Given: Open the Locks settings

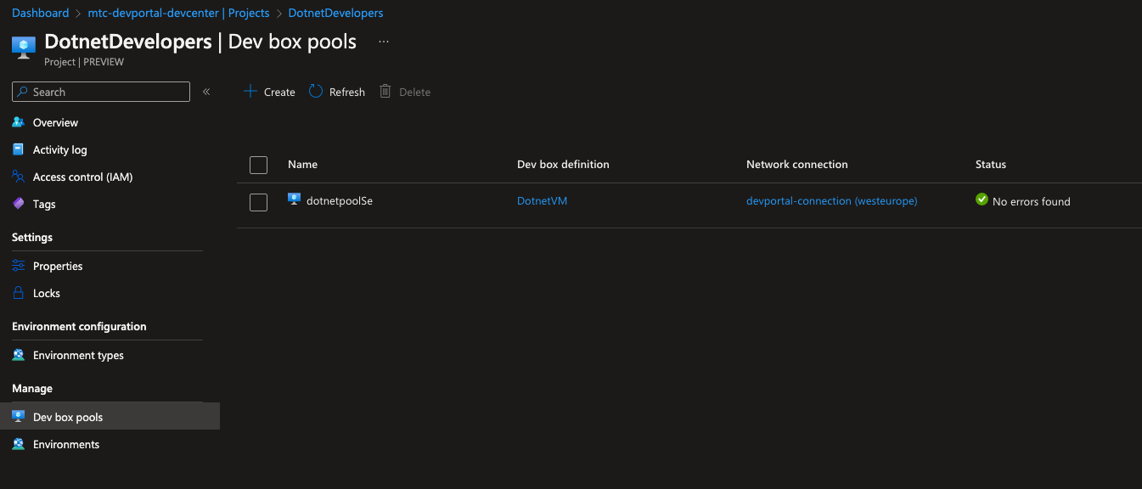Looking at the screenshot, I should pos(47,293).
